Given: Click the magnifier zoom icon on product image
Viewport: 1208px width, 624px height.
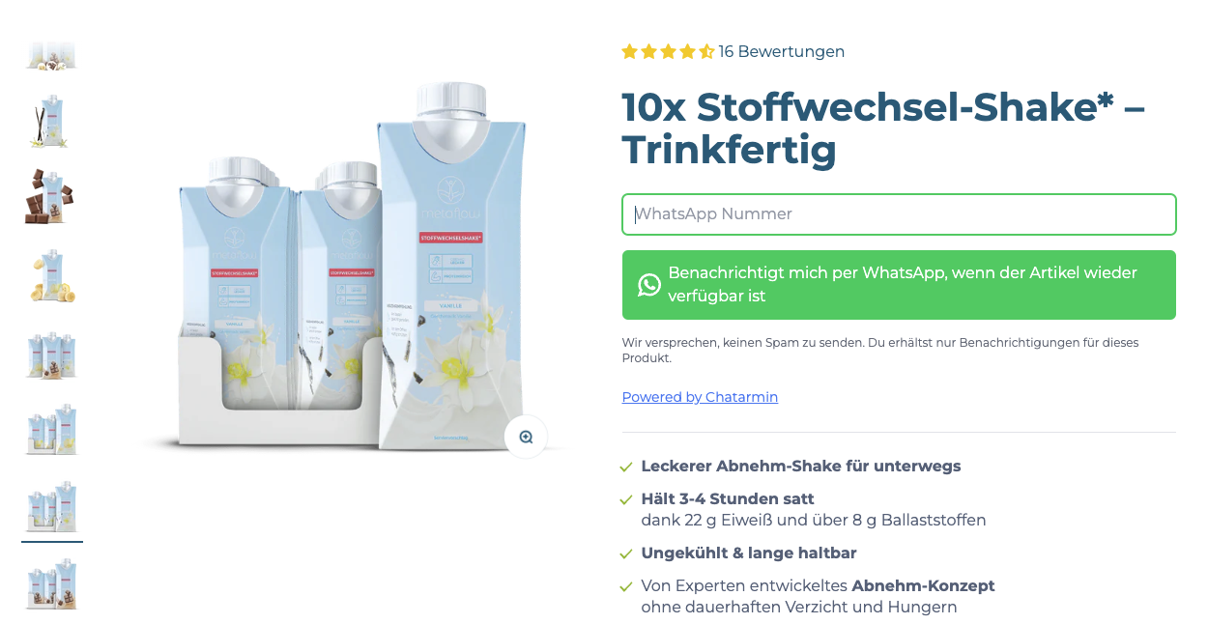Looking at the screenshot, I should 526,437.
